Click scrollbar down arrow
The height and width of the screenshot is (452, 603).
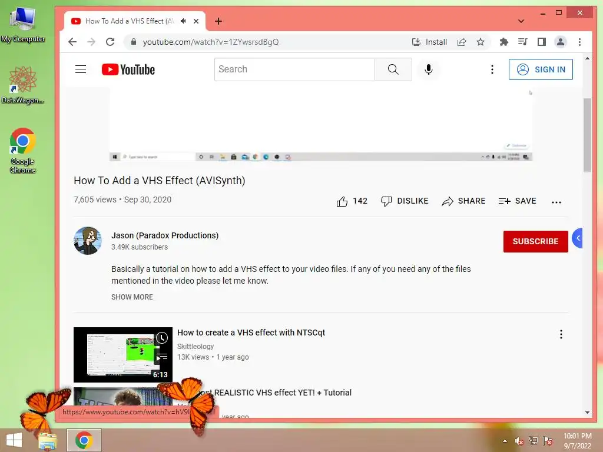tap(587, 413)
